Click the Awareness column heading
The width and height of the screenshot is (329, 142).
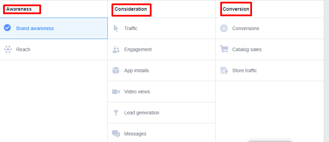tap(19, 9)
